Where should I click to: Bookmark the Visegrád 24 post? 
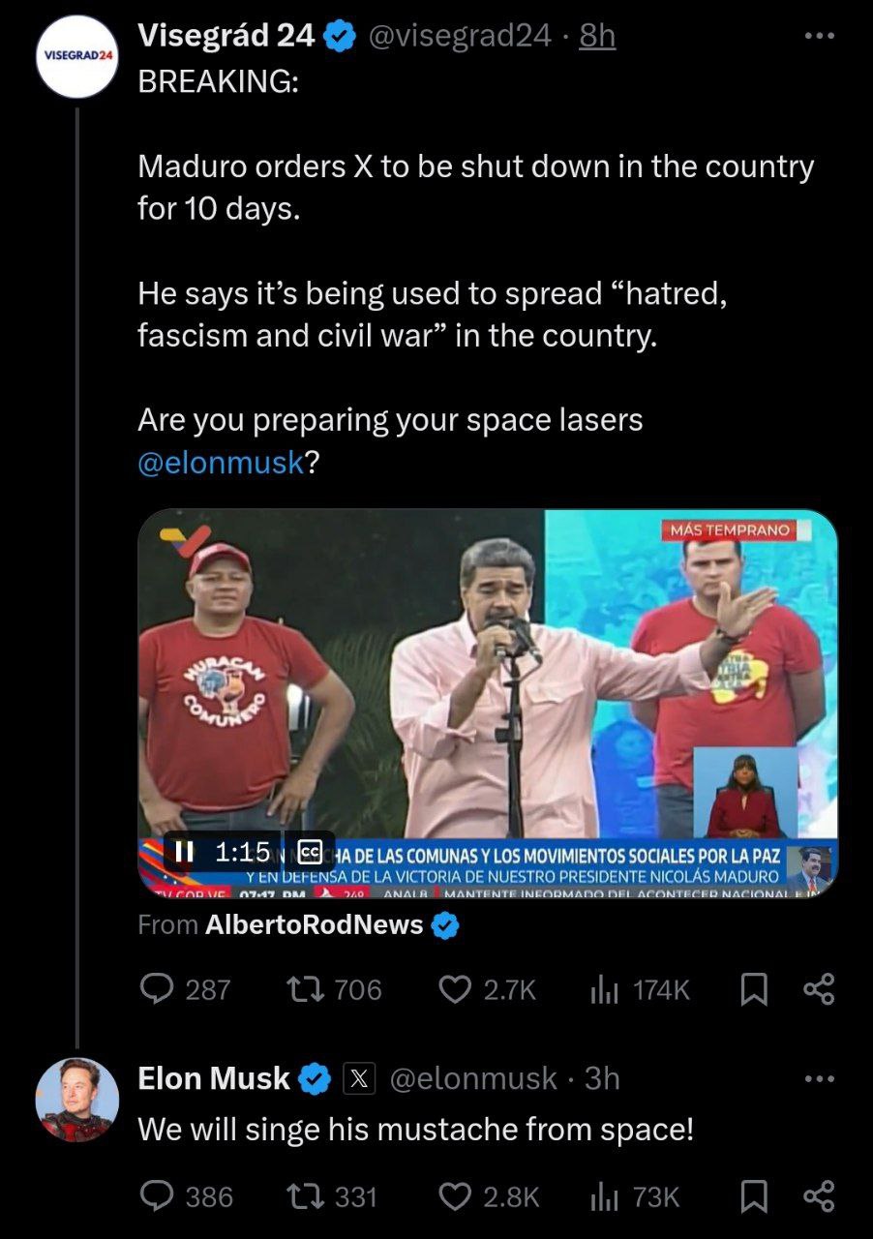(x=751, y=988)
